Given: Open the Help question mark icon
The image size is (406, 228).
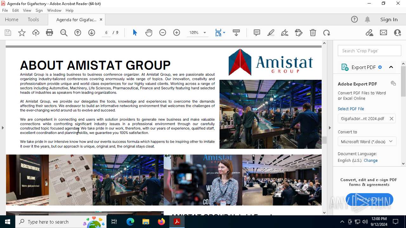Looking at the screenshot, I should pos(354,19).
